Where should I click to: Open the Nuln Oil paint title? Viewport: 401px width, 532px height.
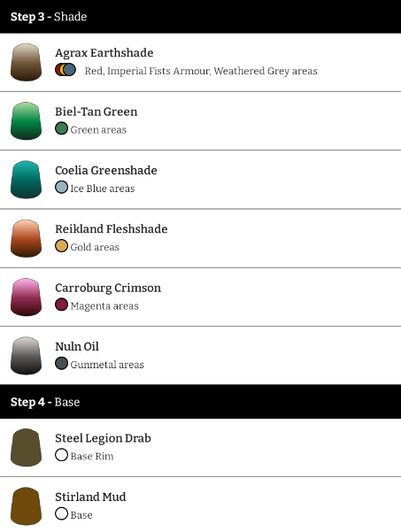77,346
